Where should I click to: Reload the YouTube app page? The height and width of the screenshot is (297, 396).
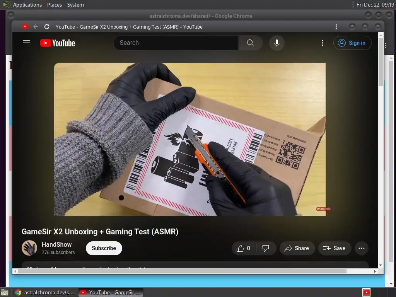click(47, 27)
